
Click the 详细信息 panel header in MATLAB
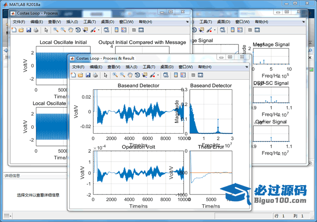click(x=35, y=176)
